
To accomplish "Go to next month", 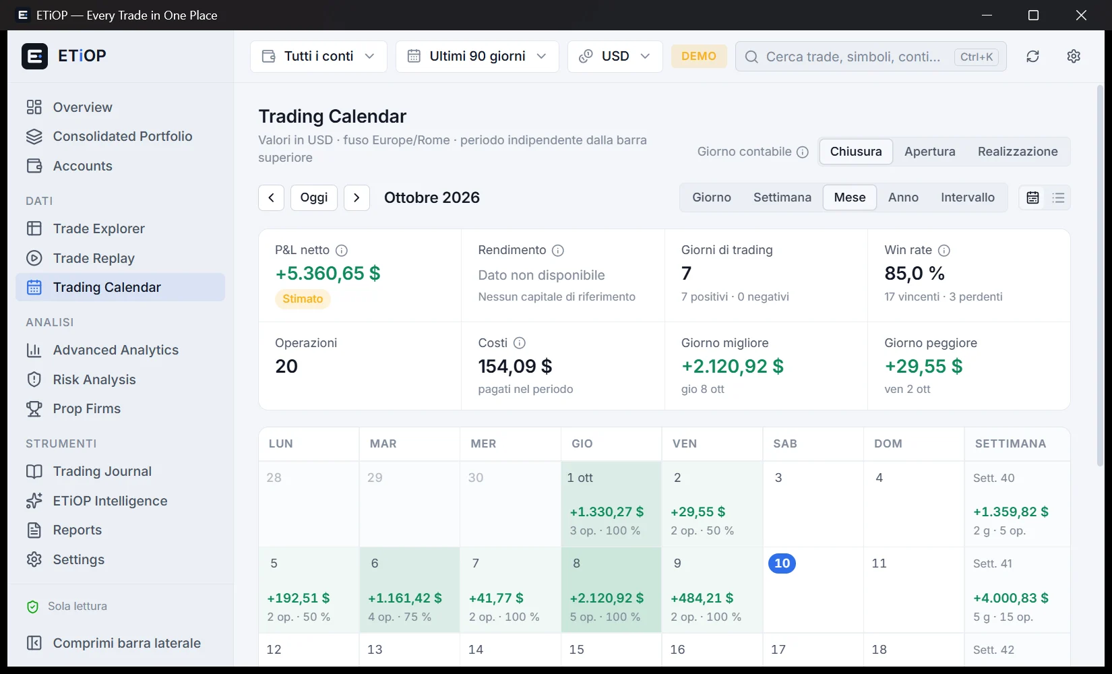I will point(357,197).
